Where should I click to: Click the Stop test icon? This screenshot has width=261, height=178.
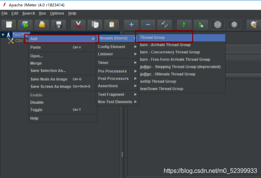click(x=218, y=25)
